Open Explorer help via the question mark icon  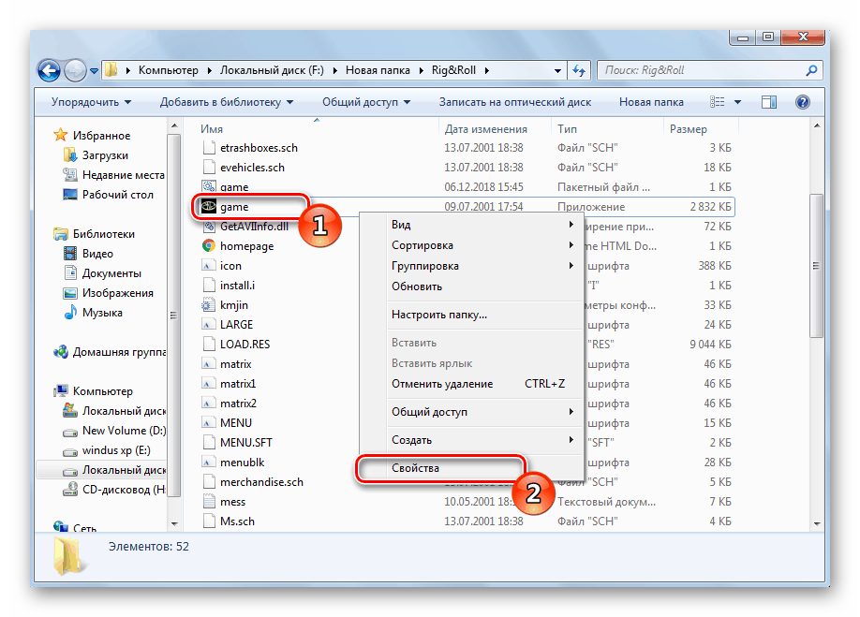point(803,101)
